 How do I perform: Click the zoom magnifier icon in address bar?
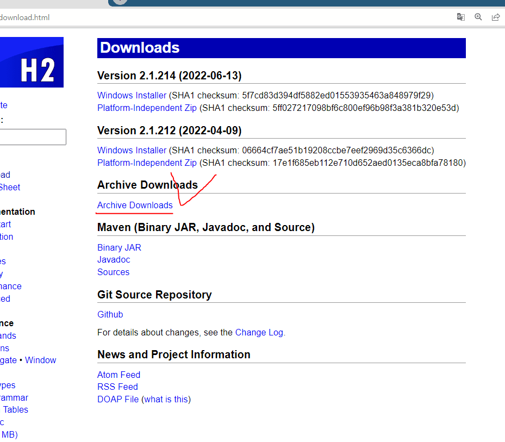(x=478, y=17)
